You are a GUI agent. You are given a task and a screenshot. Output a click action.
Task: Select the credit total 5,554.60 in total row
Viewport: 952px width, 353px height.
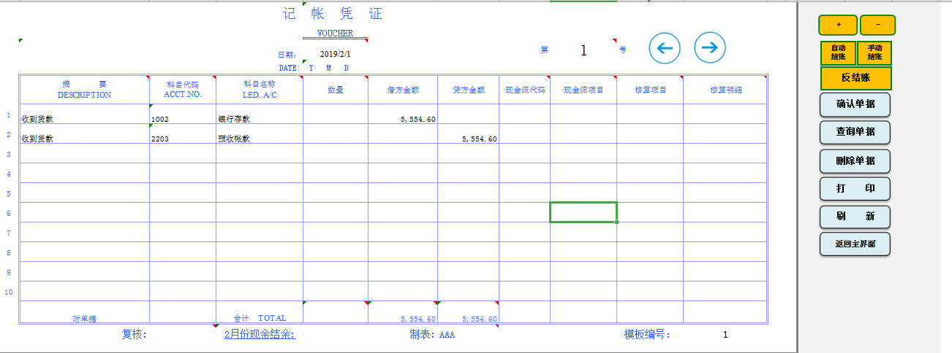469,312
